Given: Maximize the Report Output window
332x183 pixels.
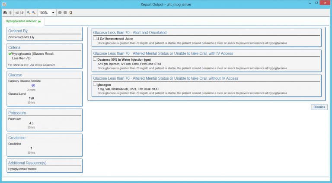Looking at the screenshot, I should pyautogui.click(x=316, y=3).
